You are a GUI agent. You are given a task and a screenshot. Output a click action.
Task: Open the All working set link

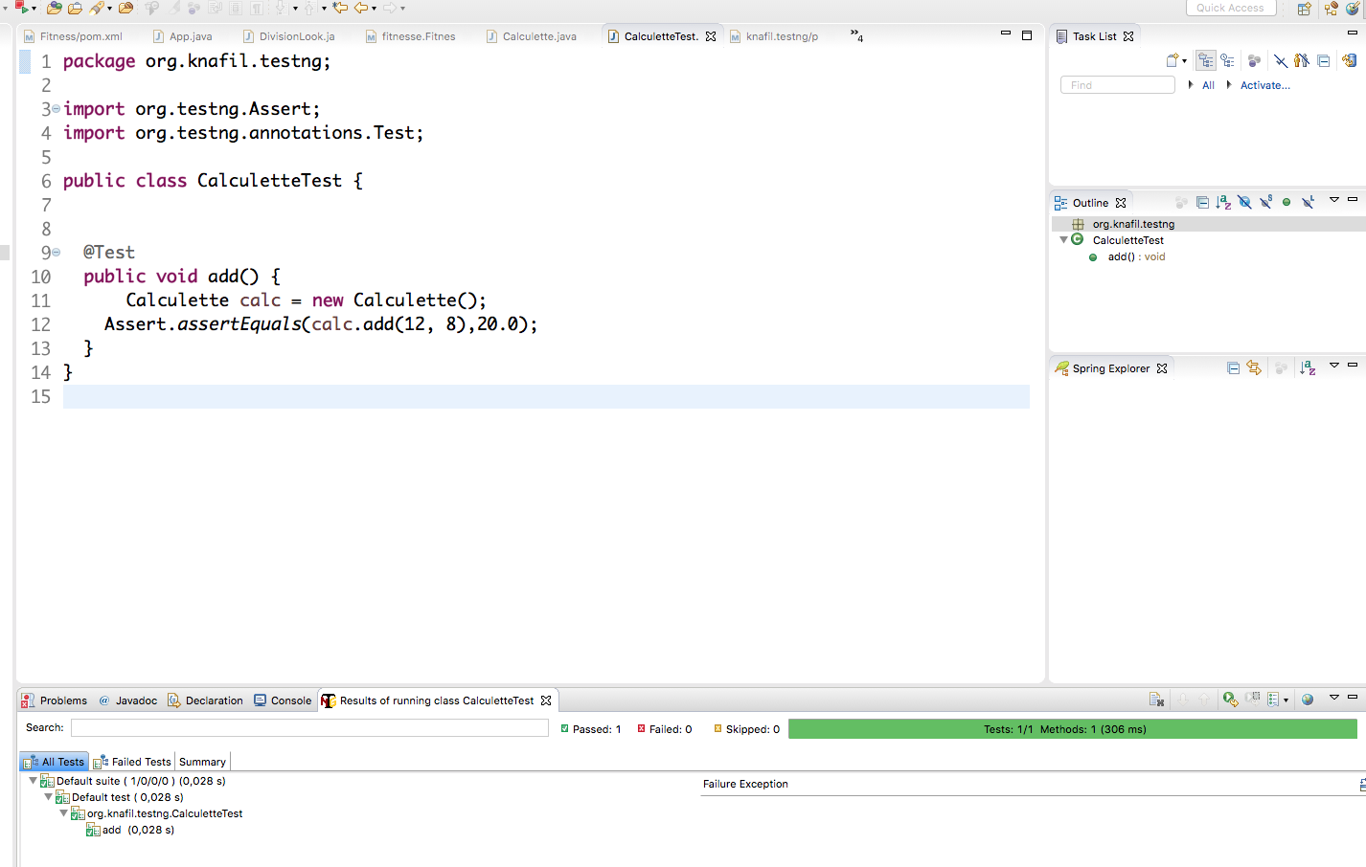(1208, 85)
